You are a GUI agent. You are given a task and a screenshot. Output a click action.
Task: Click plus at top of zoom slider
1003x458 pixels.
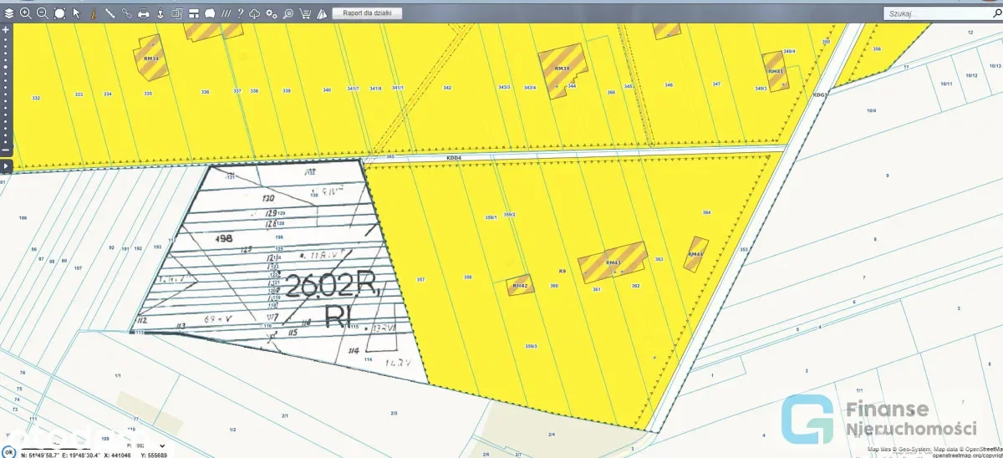(6, 29)
